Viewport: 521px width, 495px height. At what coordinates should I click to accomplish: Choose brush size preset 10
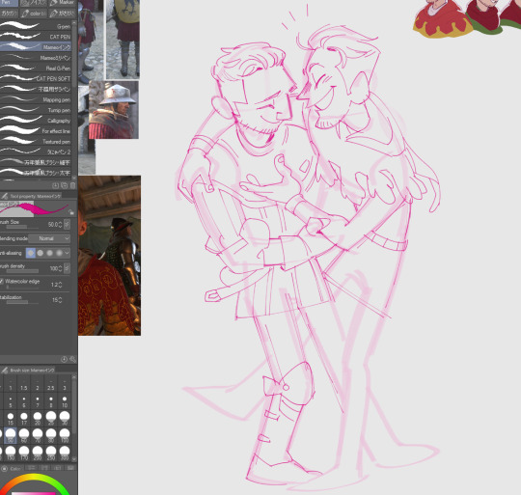tap(65, 401)
